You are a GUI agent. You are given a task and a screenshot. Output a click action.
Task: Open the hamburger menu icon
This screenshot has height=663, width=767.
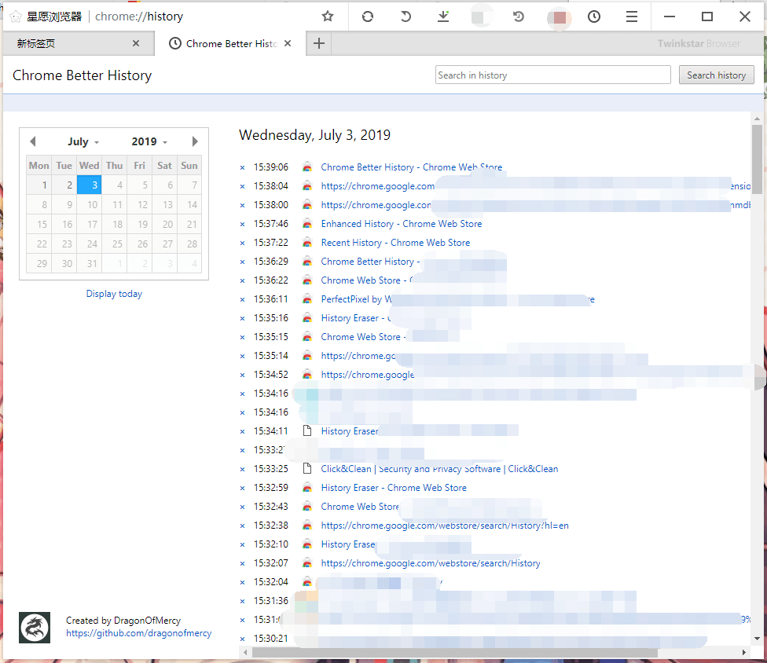click(x=632, y=16)
